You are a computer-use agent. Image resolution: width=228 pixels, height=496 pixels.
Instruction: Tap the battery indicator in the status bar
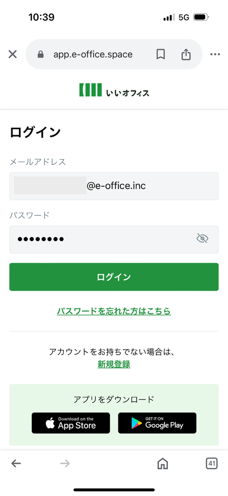click(202, 17)
